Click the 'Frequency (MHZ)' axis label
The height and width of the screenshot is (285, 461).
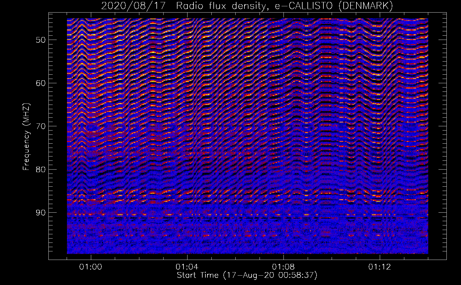26,137
